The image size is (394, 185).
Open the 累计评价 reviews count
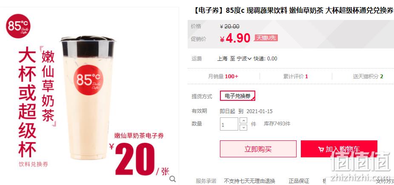[x=296, y=77]
